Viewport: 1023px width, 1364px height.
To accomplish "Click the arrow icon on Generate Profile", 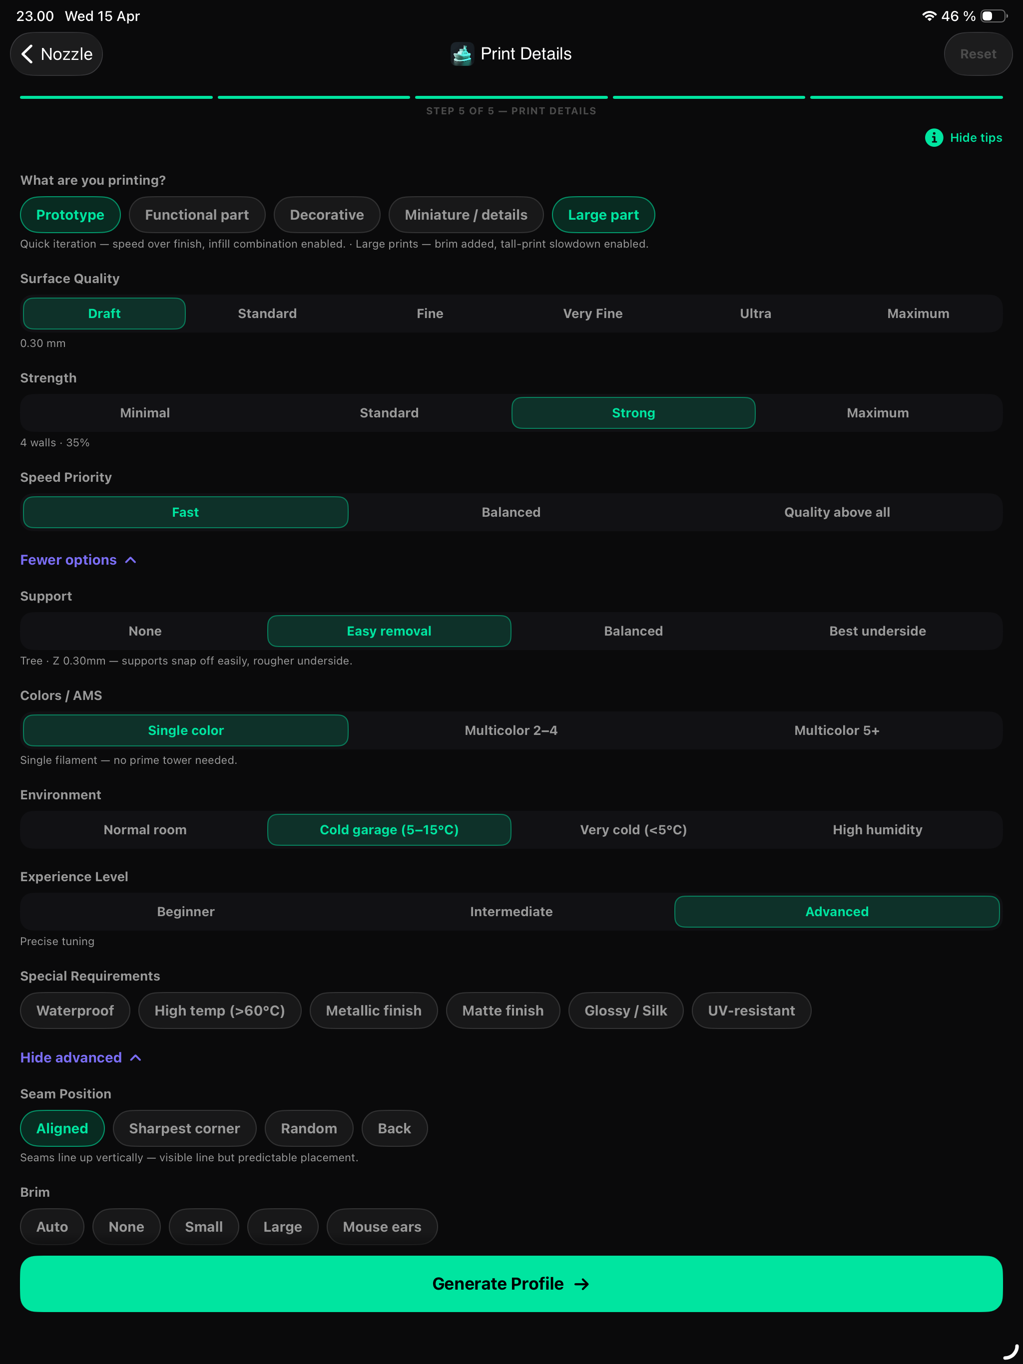I will (x=581, y=1284).
